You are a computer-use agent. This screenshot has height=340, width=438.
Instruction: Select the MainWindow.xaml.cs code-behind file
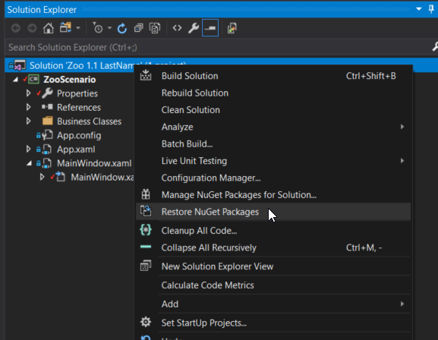point(102,178)
